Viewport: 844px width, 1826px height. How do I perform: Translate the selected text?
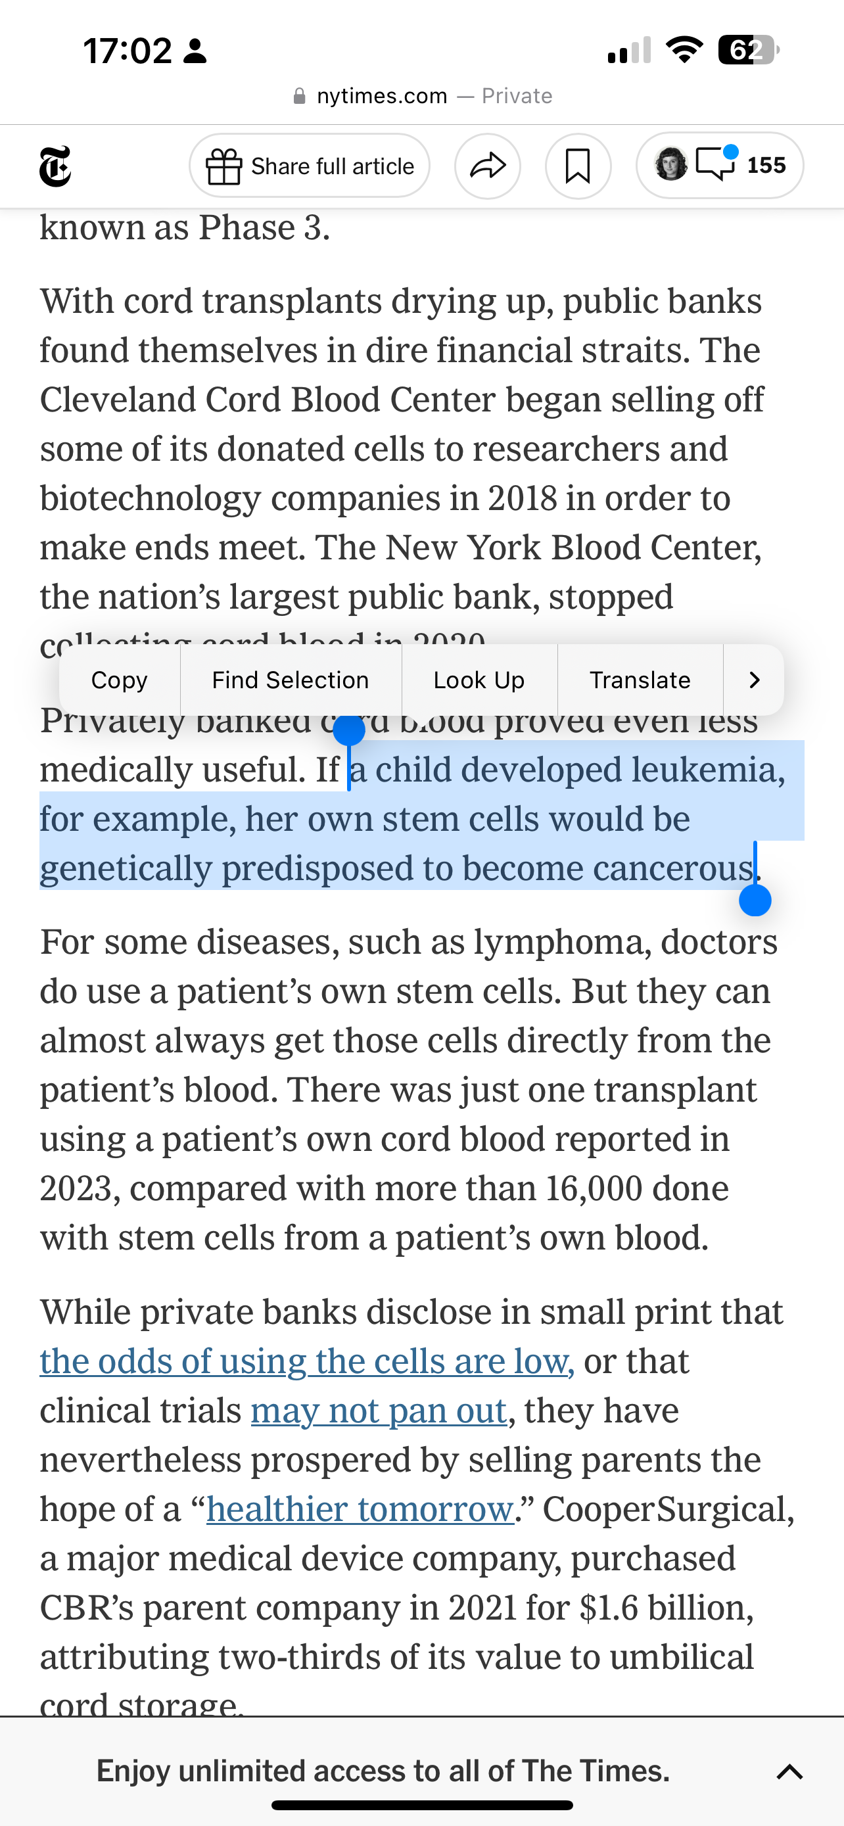point(640,680)
